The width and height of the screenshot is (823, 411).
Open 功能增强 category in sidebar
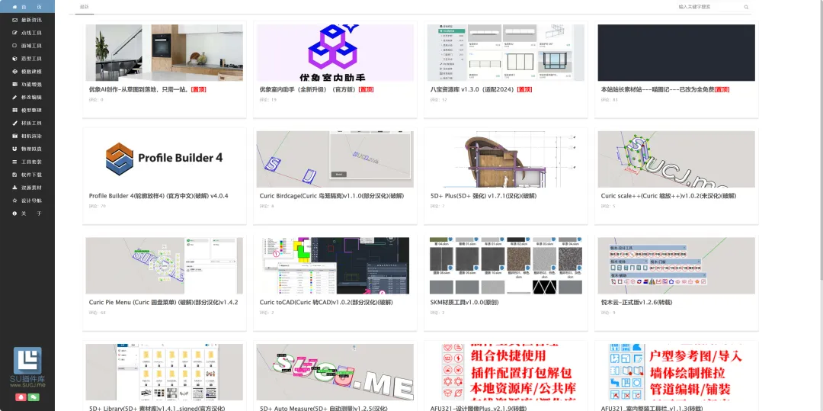[27, 84]
